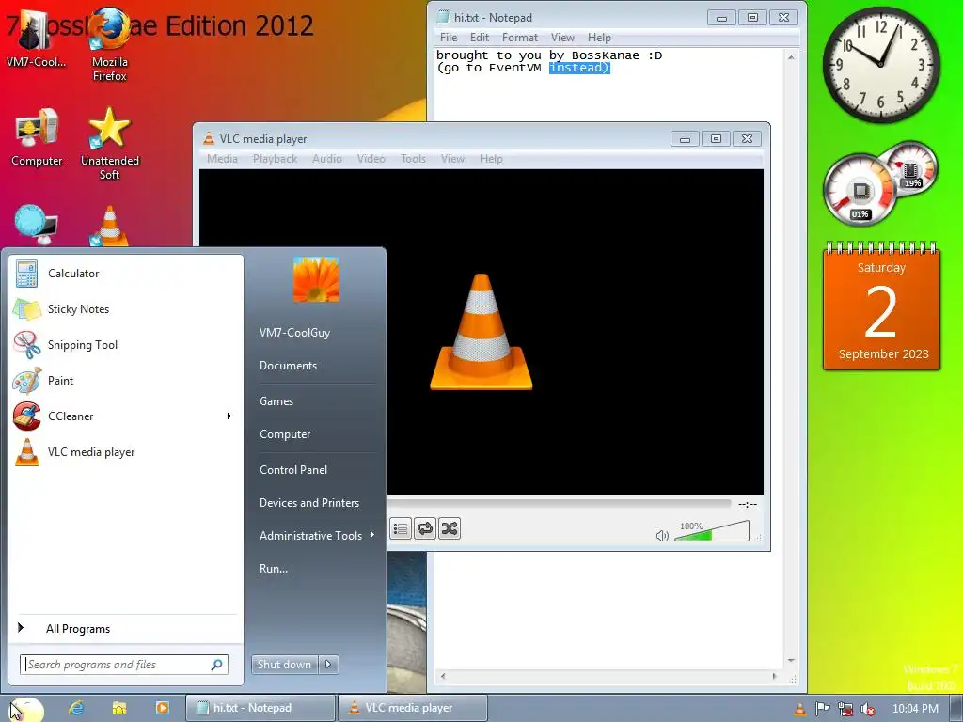Image resolution: width=963 pixels, height=722 pixels.
Task: Open the Run... dialog entry
Action: pos(274,569)
